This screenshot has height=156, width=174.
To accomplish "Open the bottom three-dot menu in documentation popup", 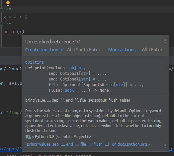I will [165, 146].
